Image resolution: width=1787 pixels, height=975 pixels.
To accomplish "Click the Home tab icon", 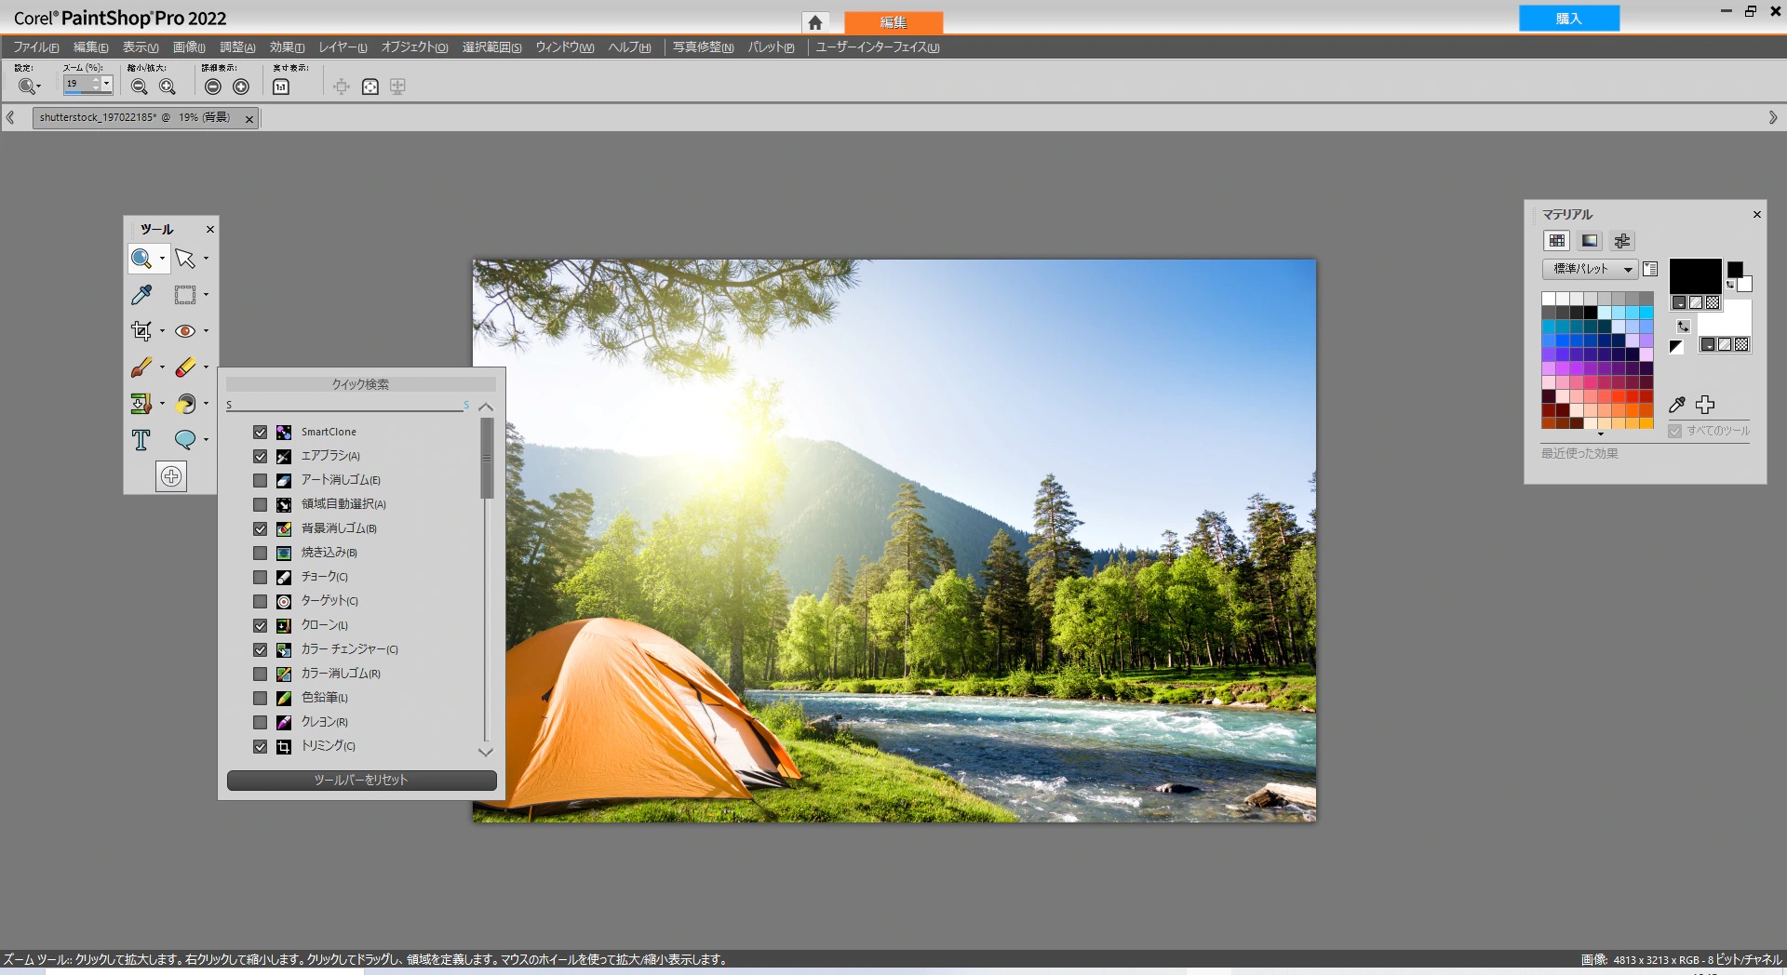I will tap(815, 22).
